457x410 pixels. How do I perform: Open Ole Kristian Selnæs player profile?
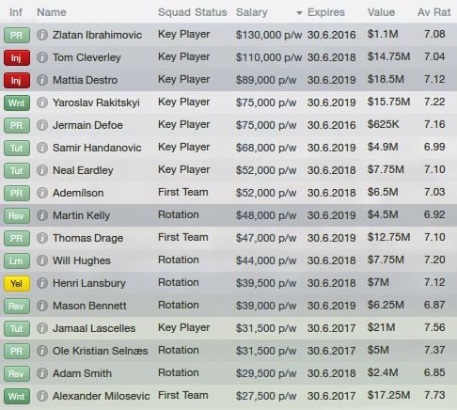[x=100, y=351]
